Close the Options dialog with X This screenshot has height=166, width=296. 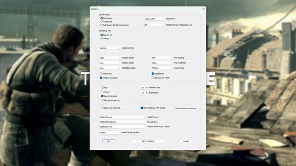click(x=203, y=9)
